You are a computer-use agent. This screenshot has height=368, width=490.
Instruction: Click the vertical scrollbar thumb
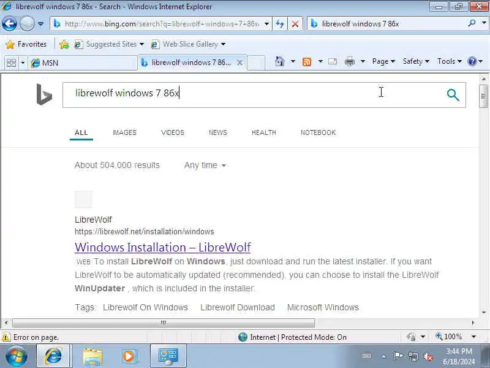click(x=483, y=96)
